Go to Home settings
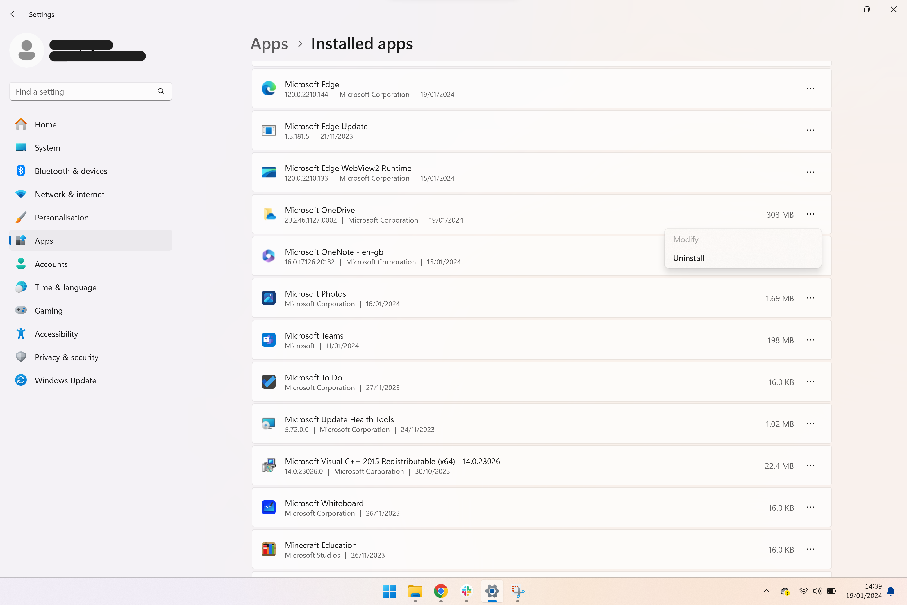This screenshot has height=605, width=907. tap(91, 124)
